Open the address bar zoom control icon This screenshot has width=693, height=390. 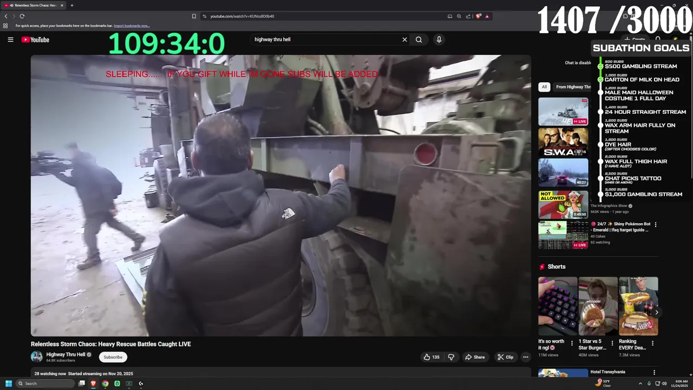pos(459,16)
